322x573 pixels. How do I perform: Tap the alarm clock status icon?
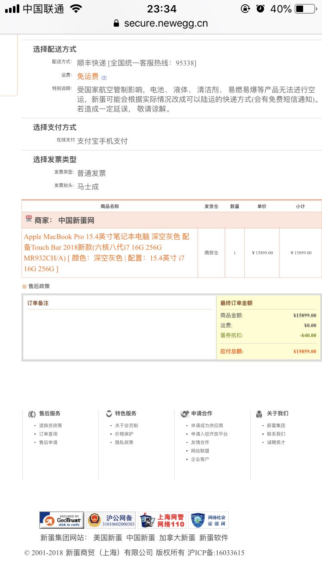260,9
